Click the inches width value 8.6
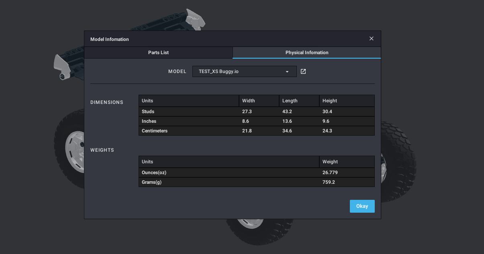This screenshot has height=254, width=484. click(246, 121)
